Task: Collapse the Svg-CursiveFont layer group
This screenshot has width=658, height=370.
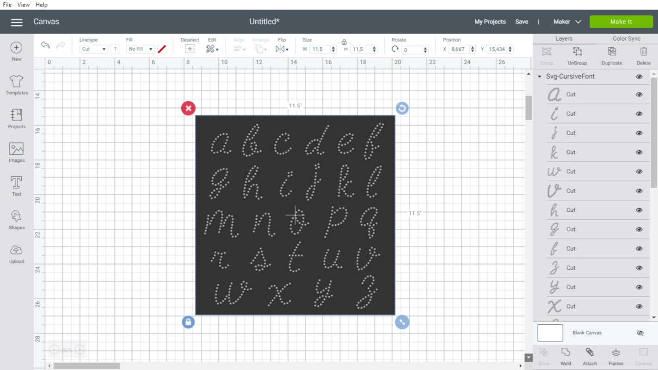Action: (539, 76)
